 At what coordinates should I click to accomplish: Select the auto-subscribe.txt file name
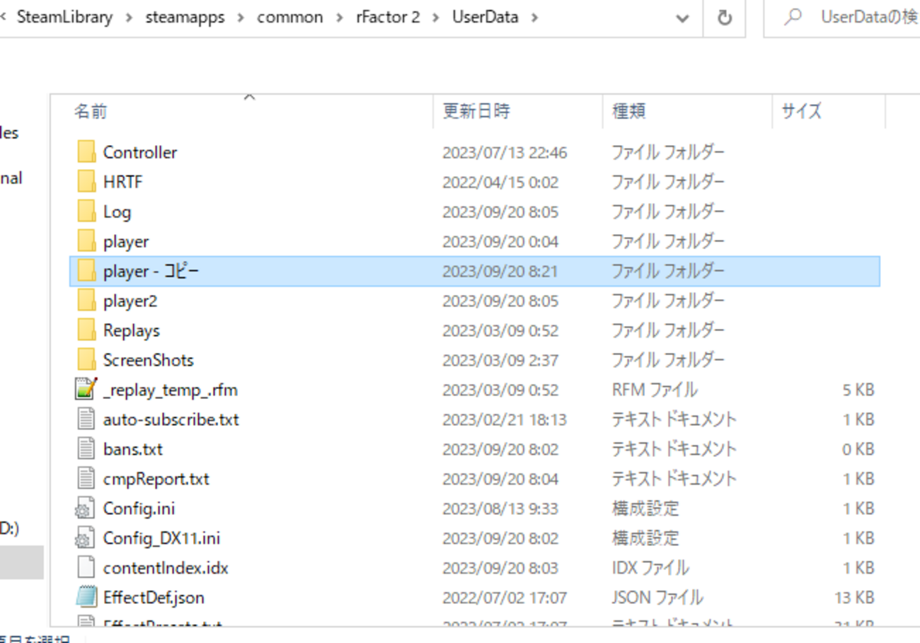coord(171,420)
